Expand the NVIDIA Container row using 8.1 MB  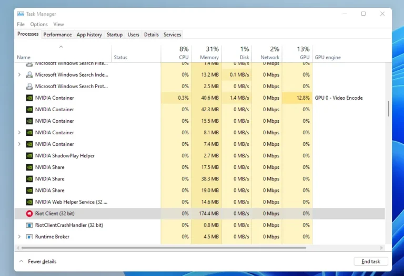pyautogui.click(x=19, y=133)
